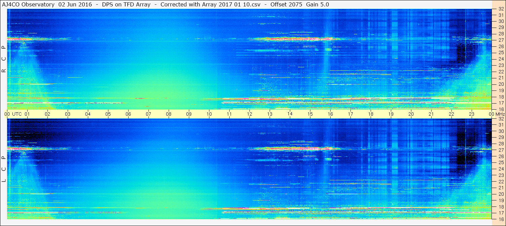The image size is (506, 226).
Task: Select the 09 hour marker
Action: [x=189, y=114]
